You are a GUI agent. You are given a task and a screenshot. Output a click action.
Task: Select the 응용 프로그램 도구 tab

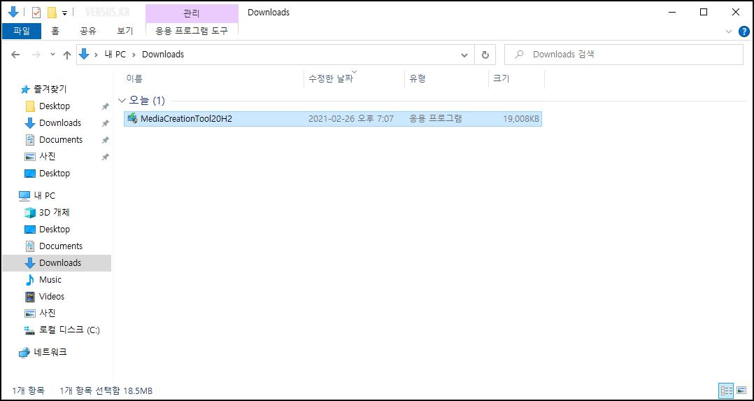pyautogui.click(x=192, y=31)
